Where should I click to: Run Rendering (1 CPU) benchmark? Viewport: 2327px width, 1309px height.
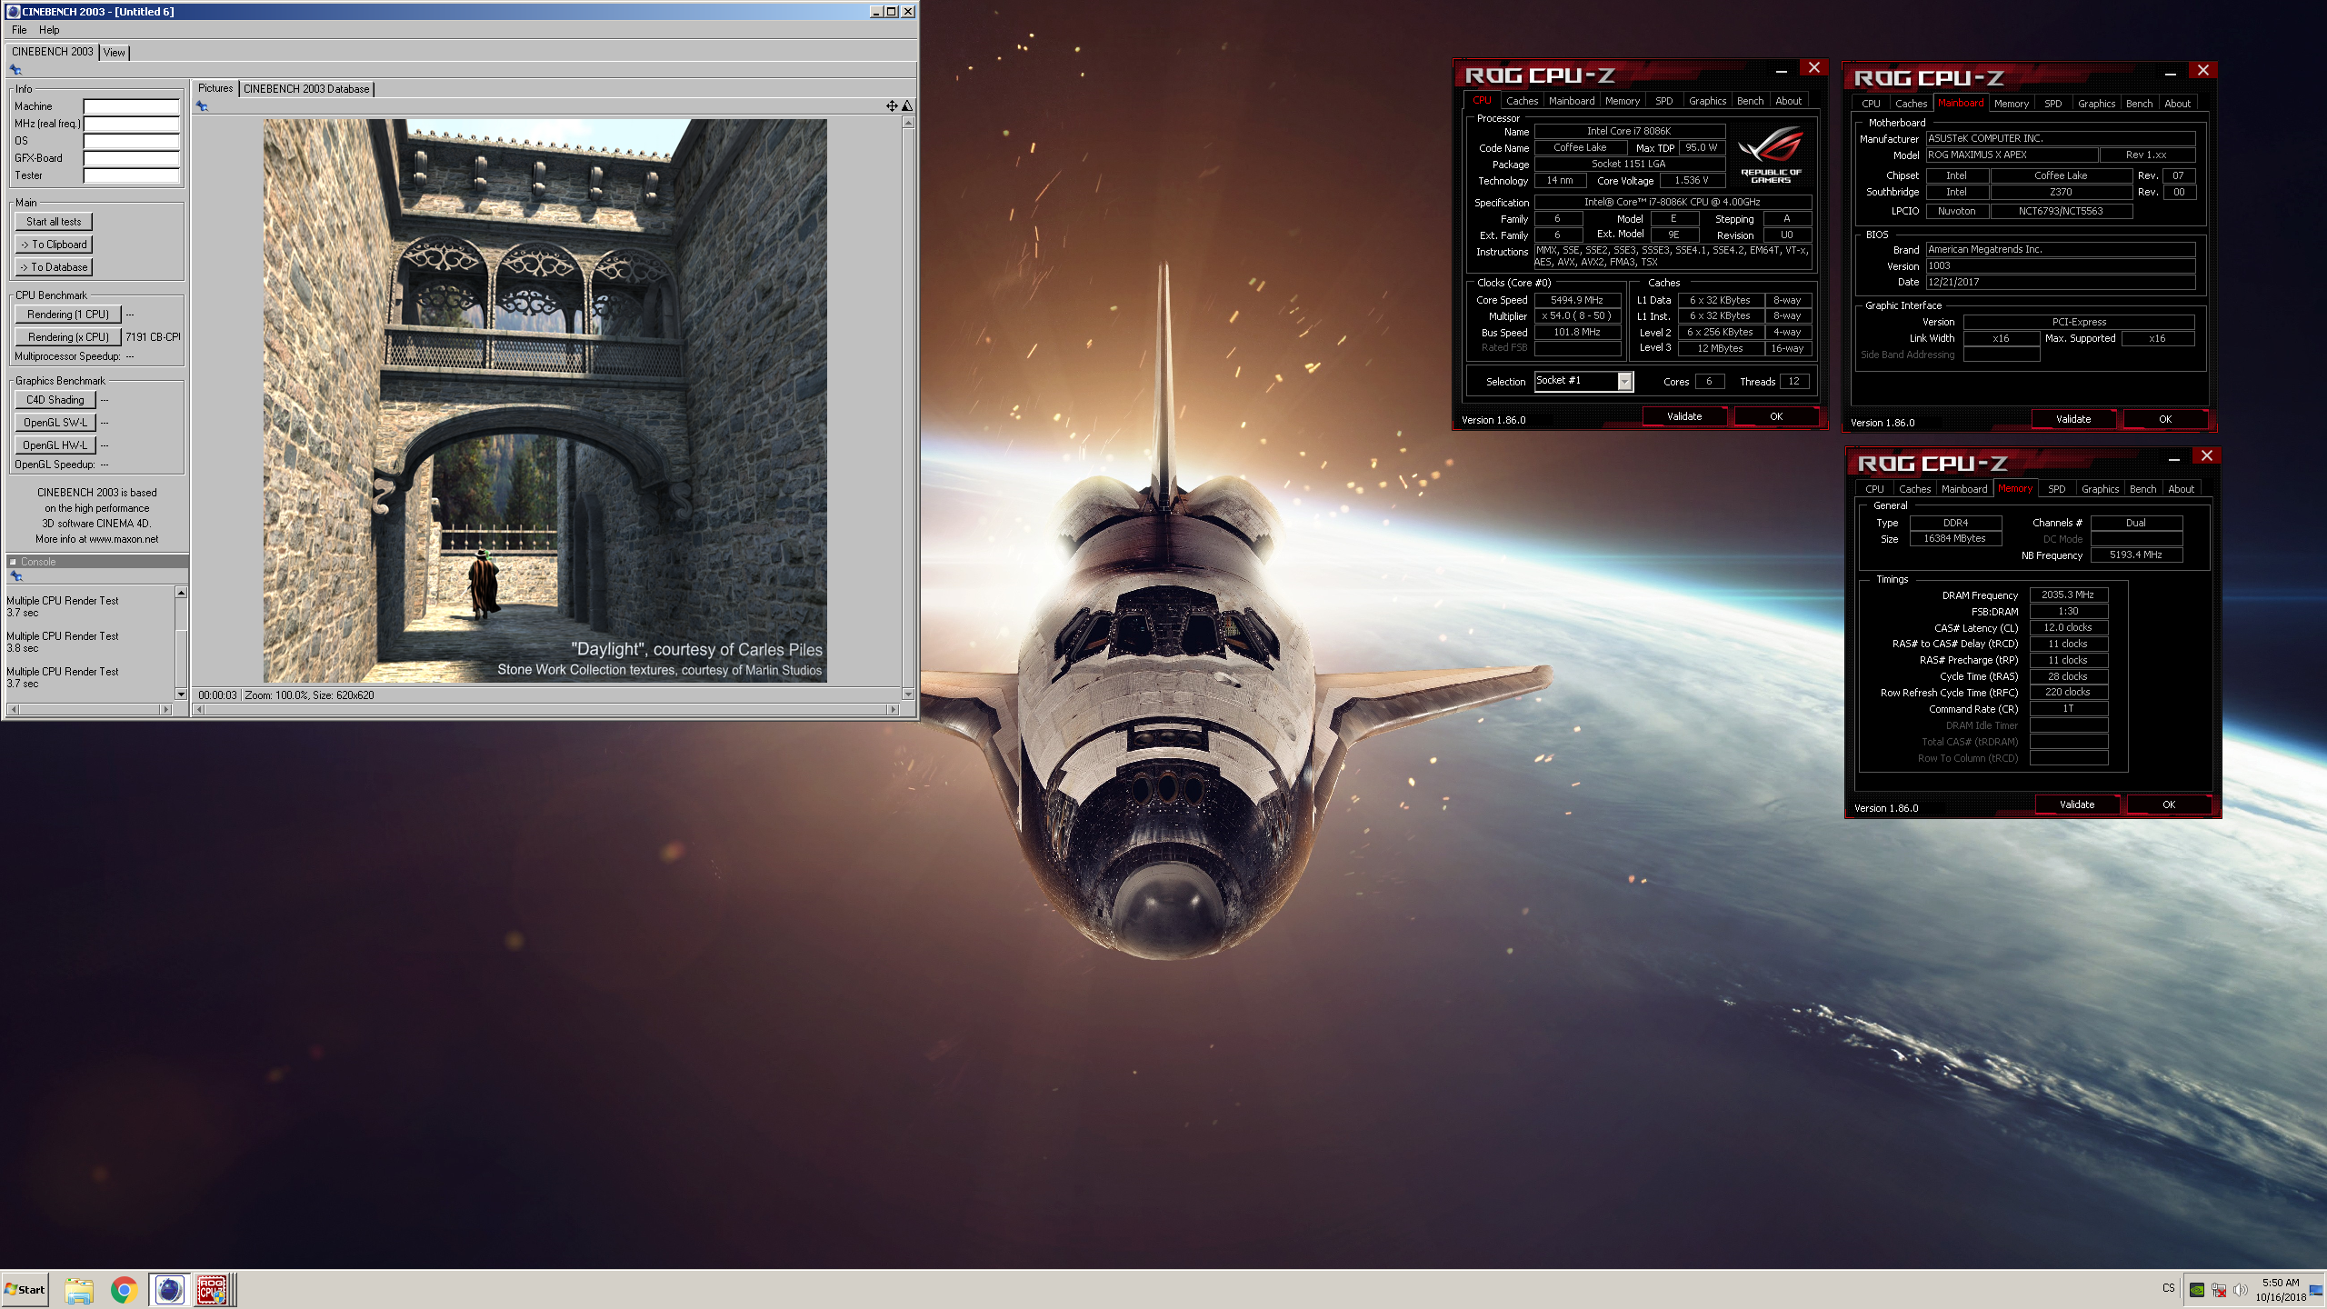click(x=68, y=315)
